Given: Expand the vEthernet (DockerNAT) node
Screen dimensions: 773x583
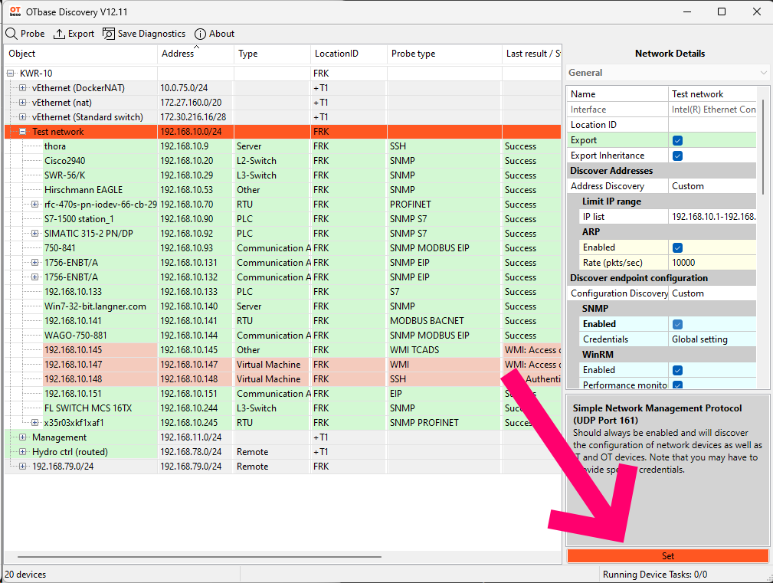Looking at the screenshot, I should pos(23,88).
